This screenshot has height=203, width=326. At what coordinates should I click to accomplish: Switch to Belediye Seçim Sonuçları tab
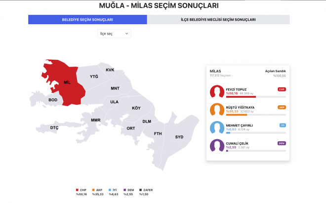[87, 19]
